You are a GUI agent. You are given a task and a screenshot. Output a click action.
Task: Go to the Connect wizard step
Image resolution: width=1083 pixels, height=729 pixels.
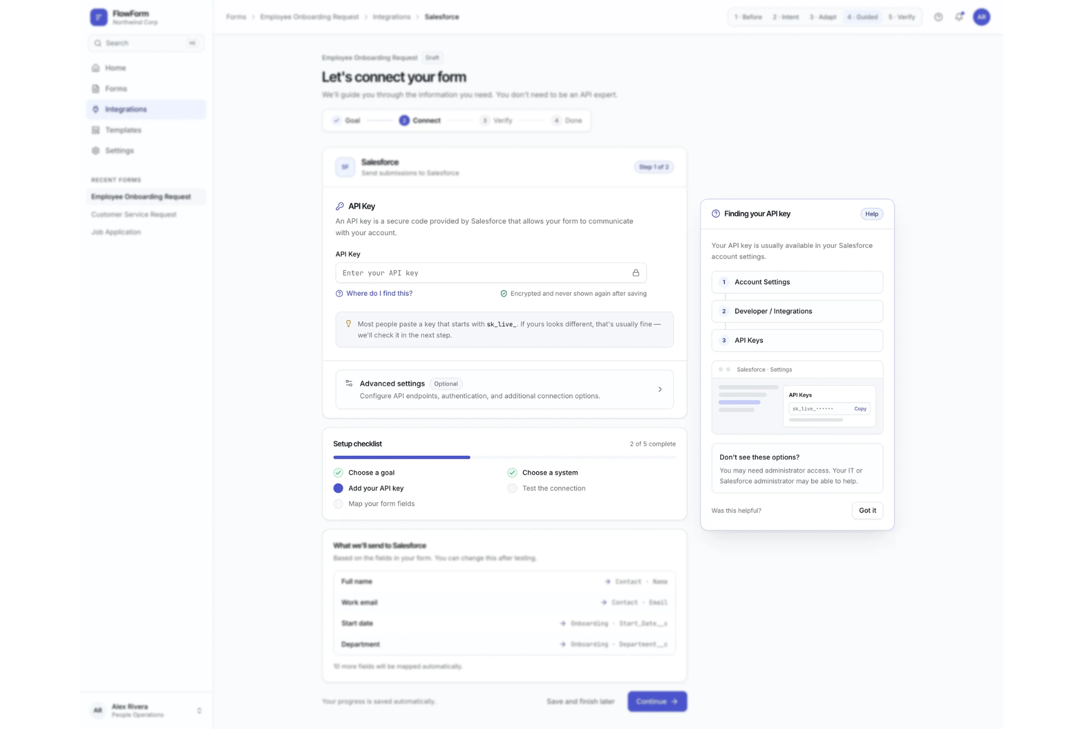420,121
